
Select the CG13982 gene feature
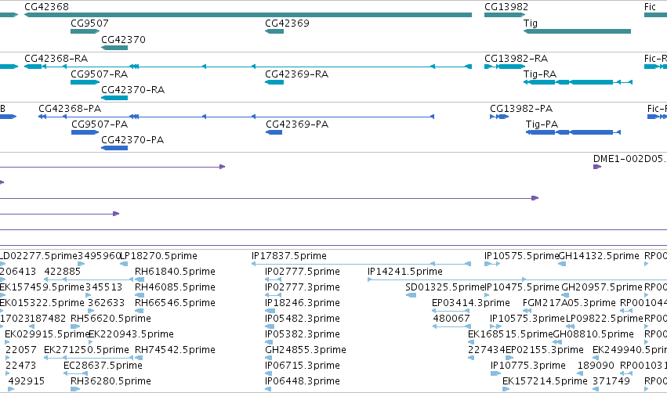(x=505, y=15)
